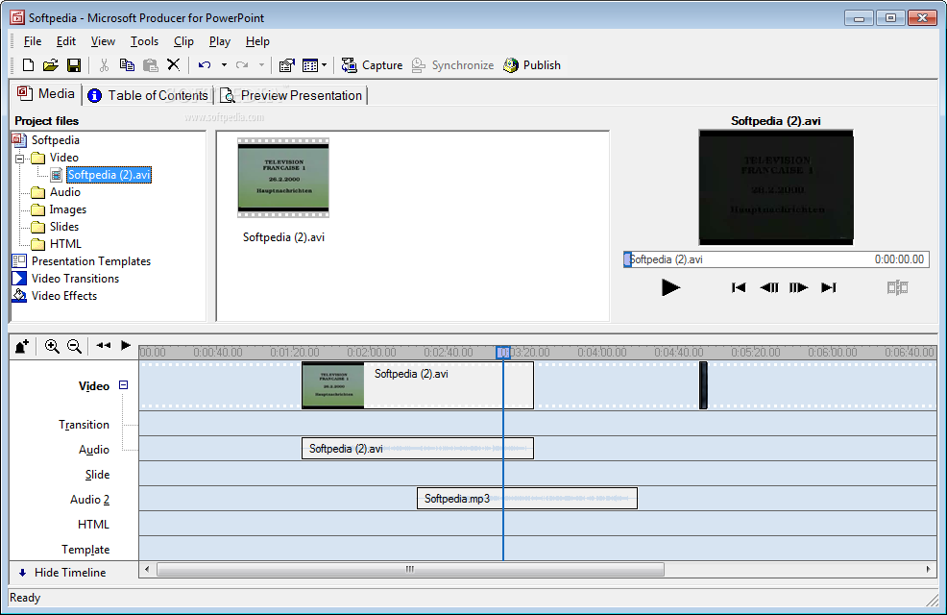This screenshot has width=947, height=615.
Task: Select the Slides folder
Action: click(x=64, y=227)
